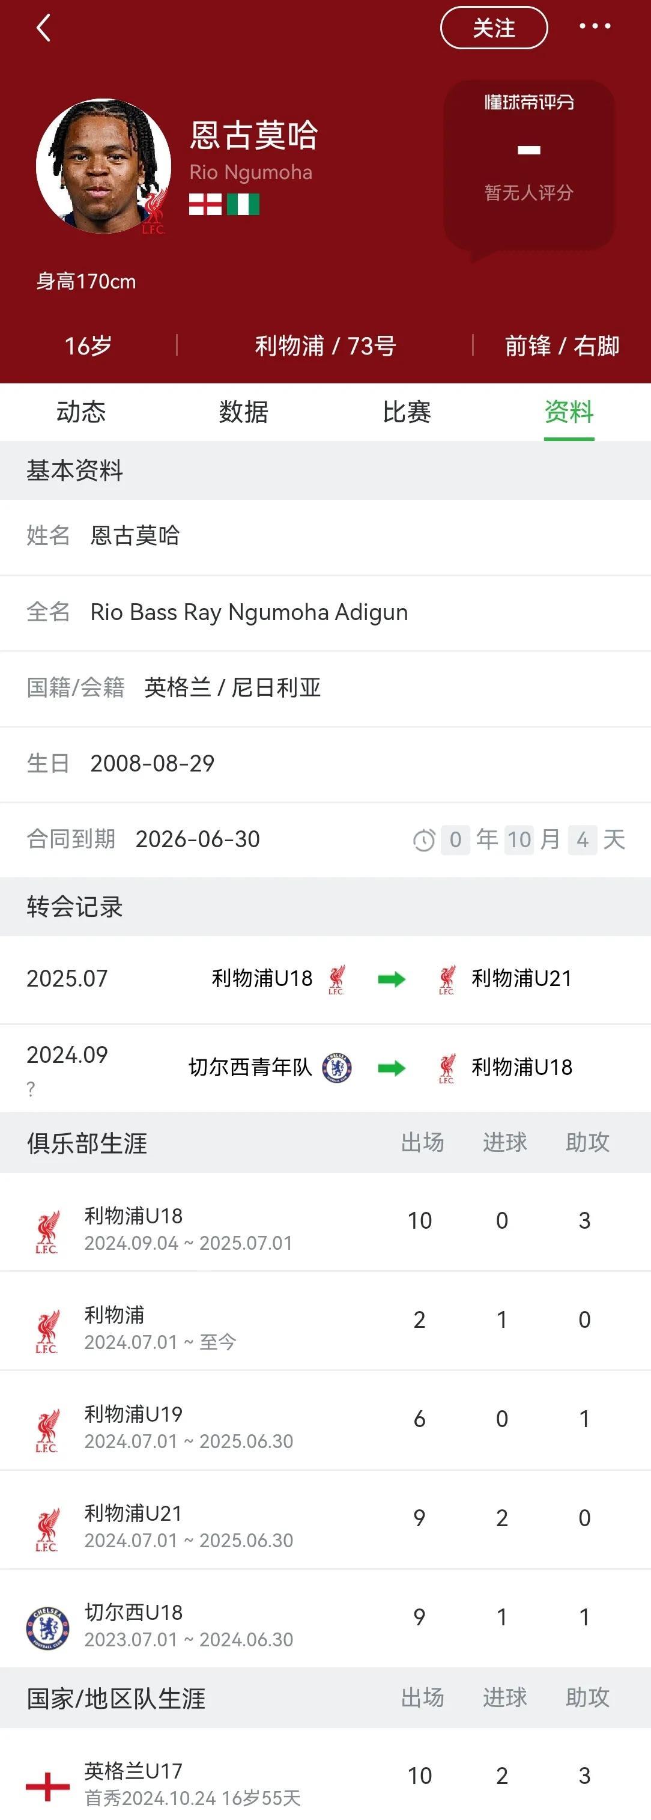Open the 利物浦U18 club career row

click(325, 1228)
